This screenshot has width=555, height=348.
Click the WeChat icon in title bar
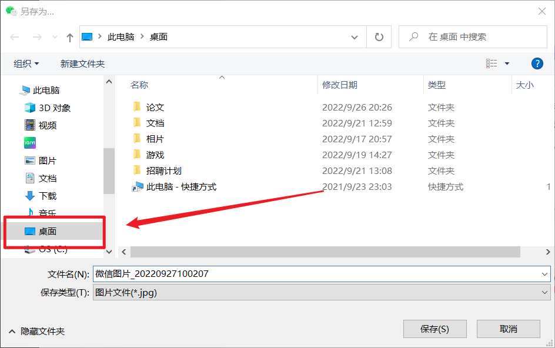tap(11, 11)
